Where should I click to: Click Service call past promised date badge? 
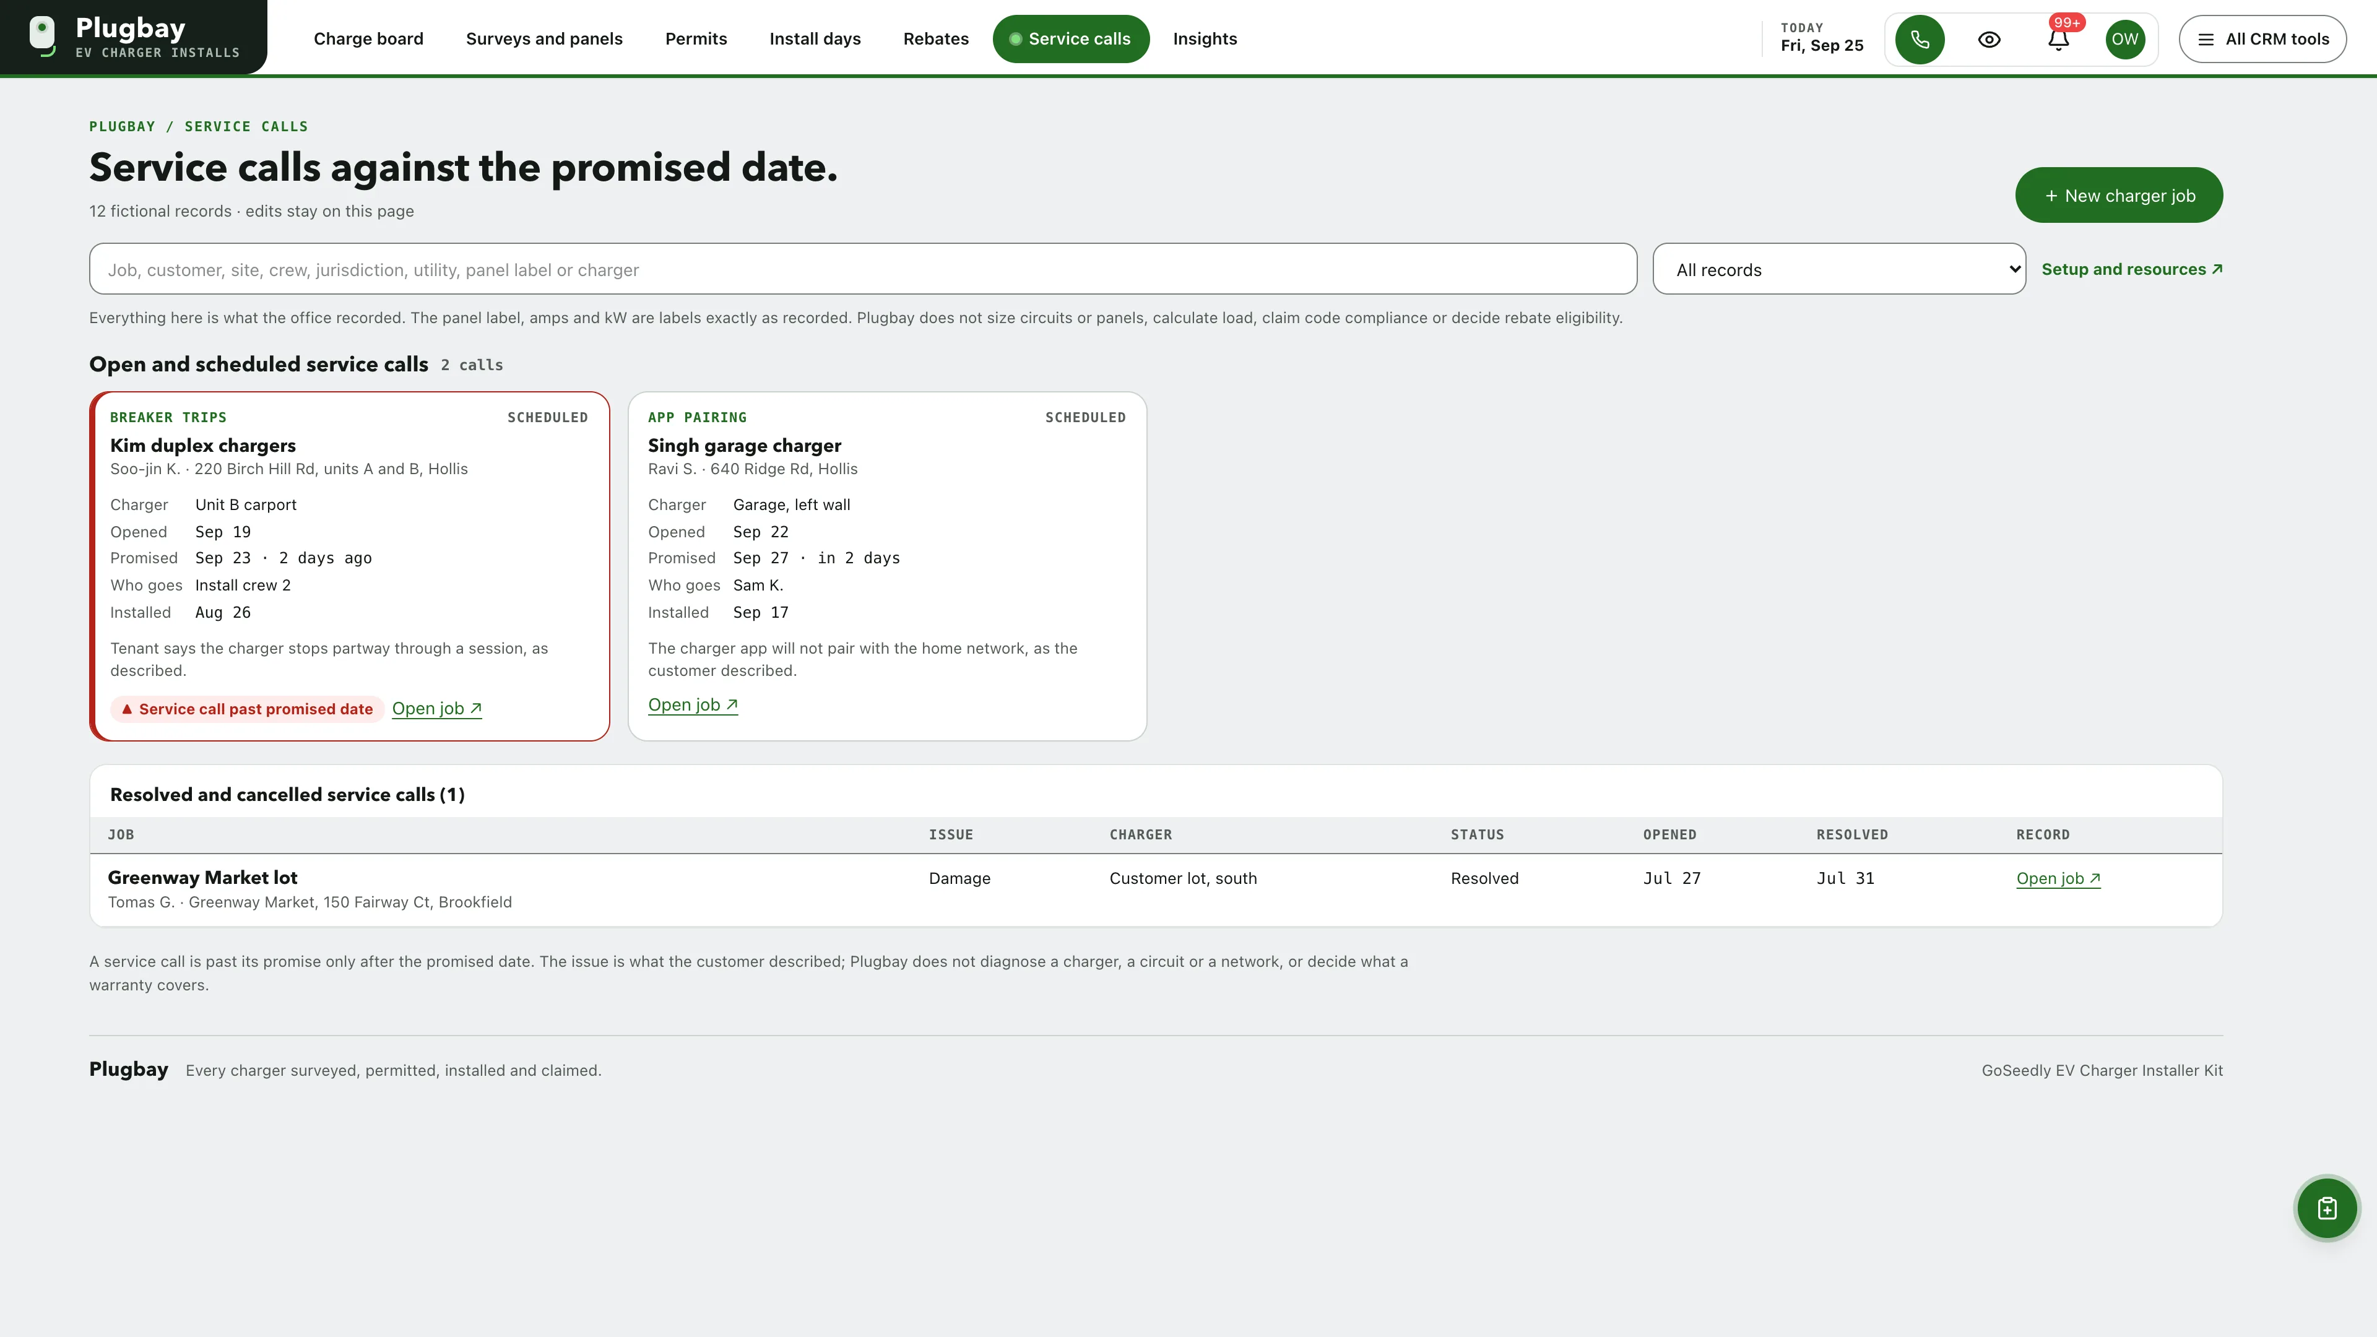248,709
